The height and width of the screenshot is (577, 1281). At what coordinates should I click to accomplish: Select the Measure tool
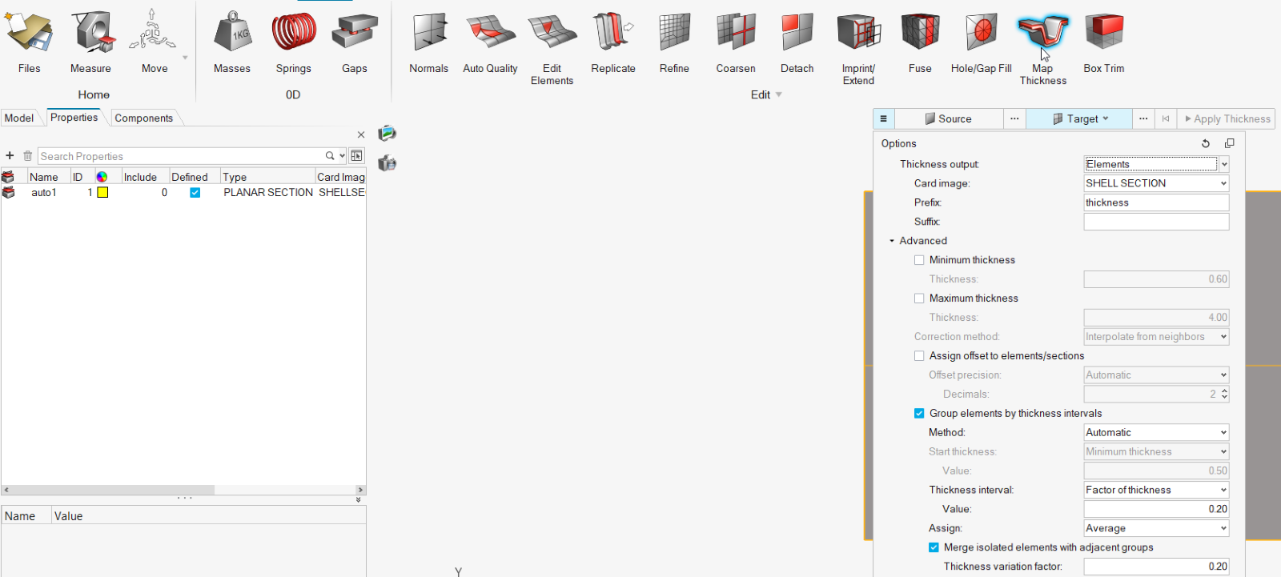[x=90, y=42]
